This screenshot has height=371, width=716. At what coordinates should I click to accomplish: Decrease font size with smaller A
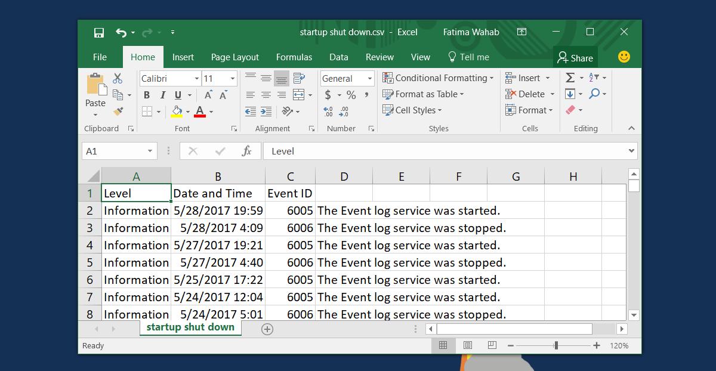(x=223, y=95)
